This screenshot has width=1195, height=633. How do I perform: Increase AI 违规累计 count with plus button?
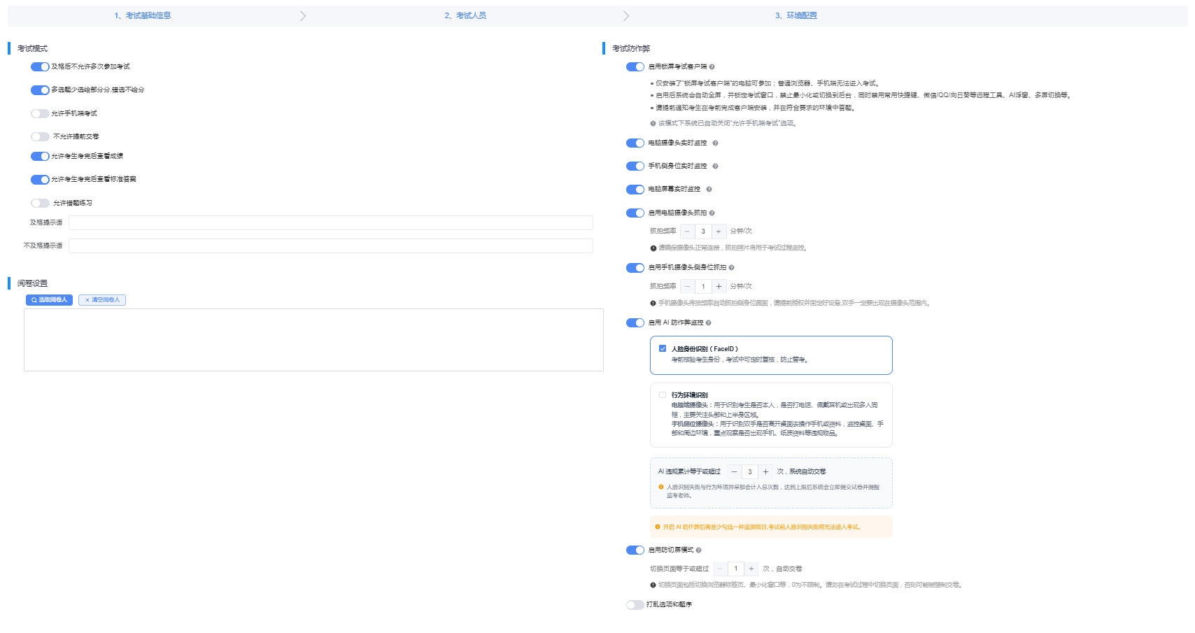click(x=765, y=472)
